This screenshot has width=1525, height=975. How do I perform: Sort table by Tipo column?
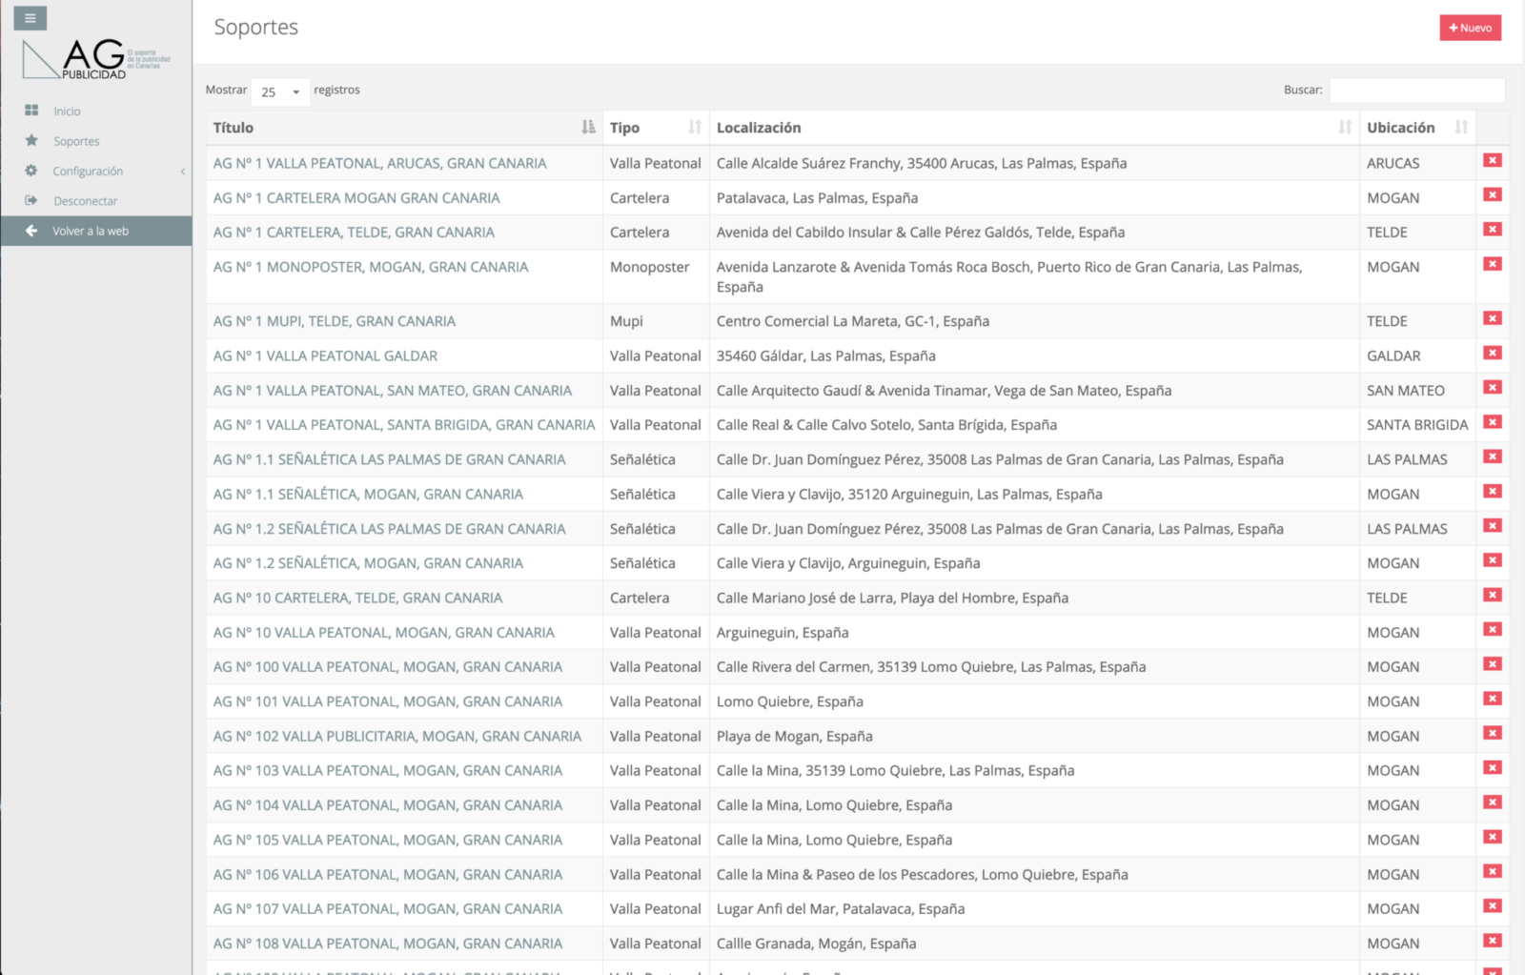point(694,128)
